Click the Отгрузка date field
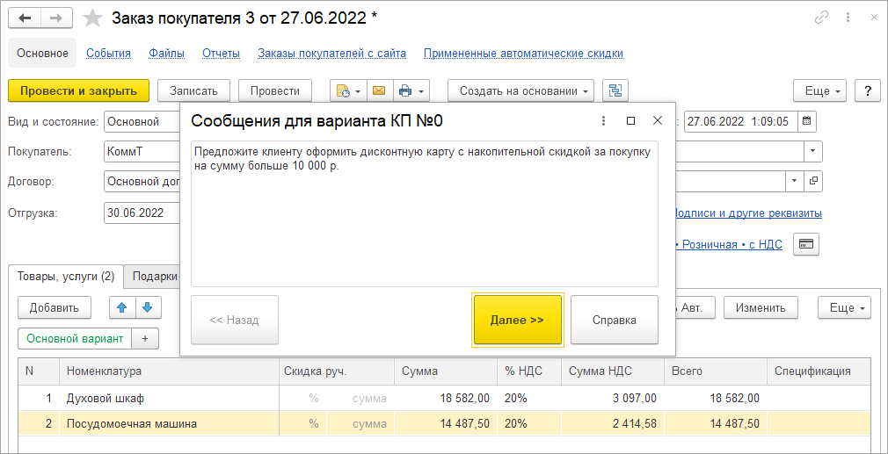The image size is (888, 454). pos(141,213)
